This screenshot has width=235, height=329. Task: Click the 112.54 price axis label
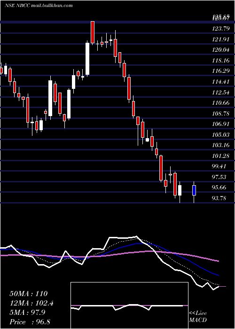click(x=221, y=92)
